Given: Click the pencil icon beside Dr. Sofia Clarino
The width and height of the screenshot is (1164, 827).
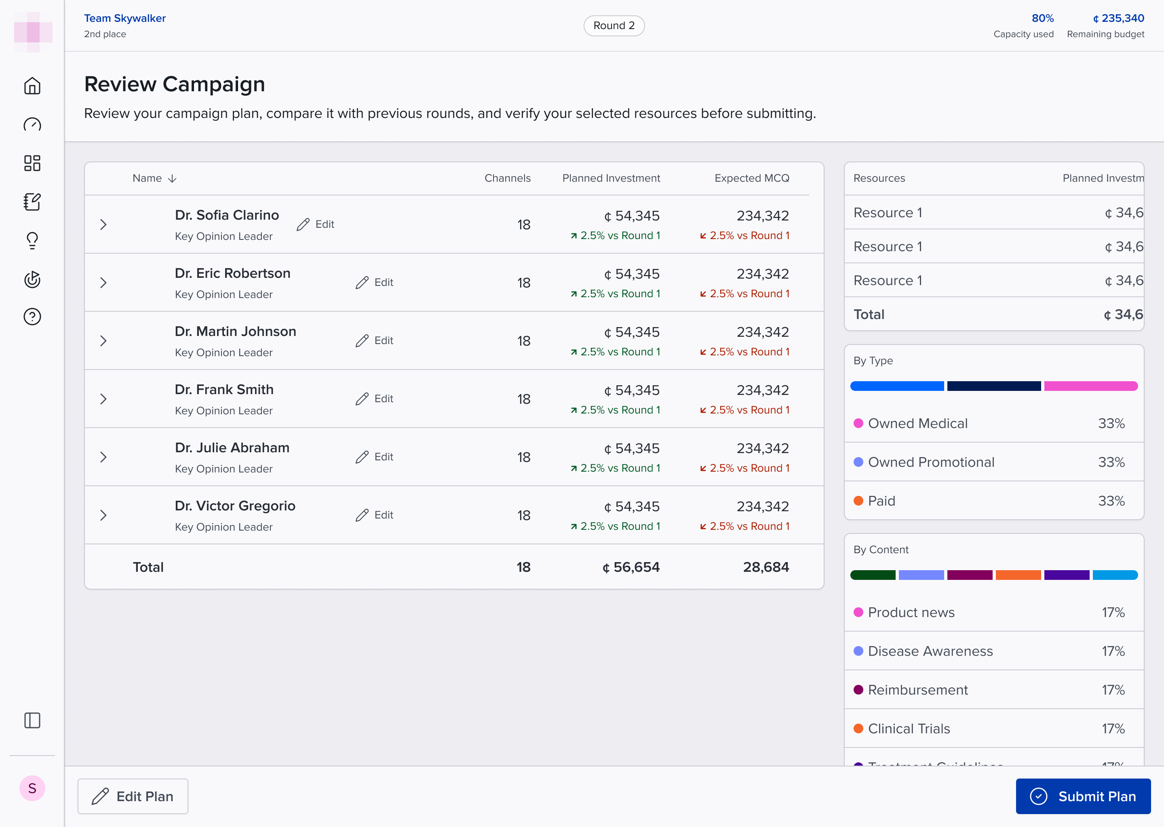Looking at the screenshot, I should [303, 225].
